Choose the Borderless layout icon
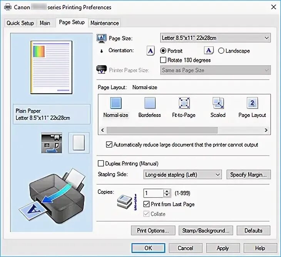 tap(150, 103)
